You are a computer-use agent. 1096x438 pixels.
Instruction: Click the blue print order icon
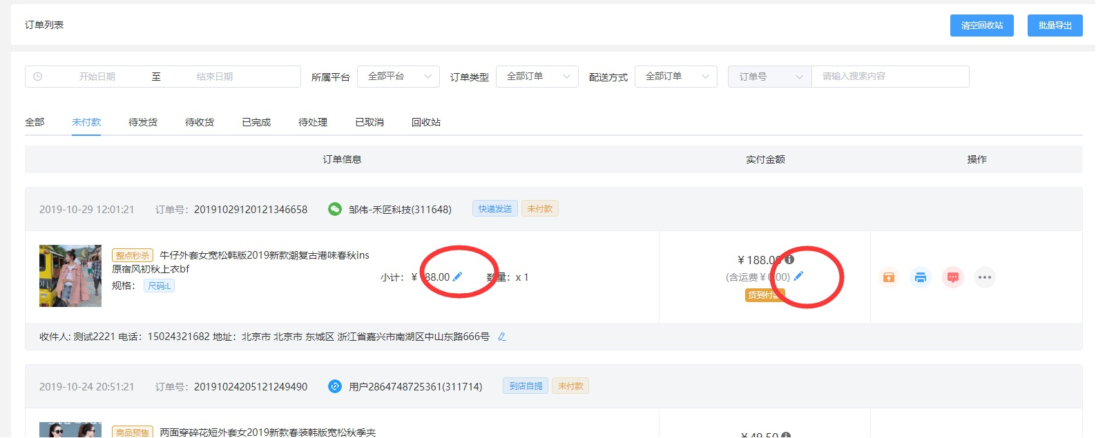click(x=921, y=277)
